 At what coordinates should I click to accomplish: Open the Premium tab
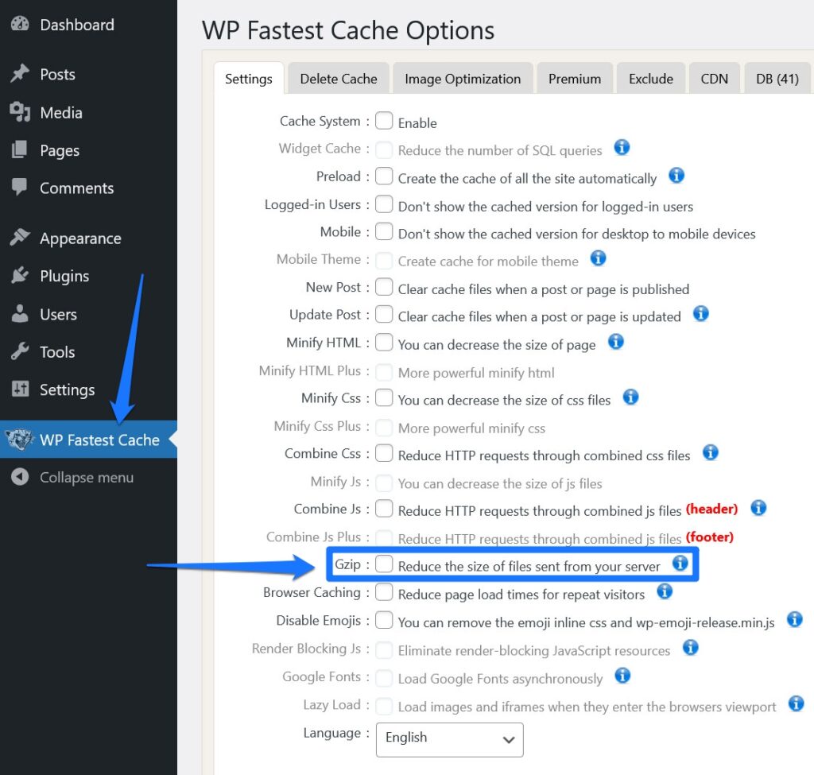[575, 79]
